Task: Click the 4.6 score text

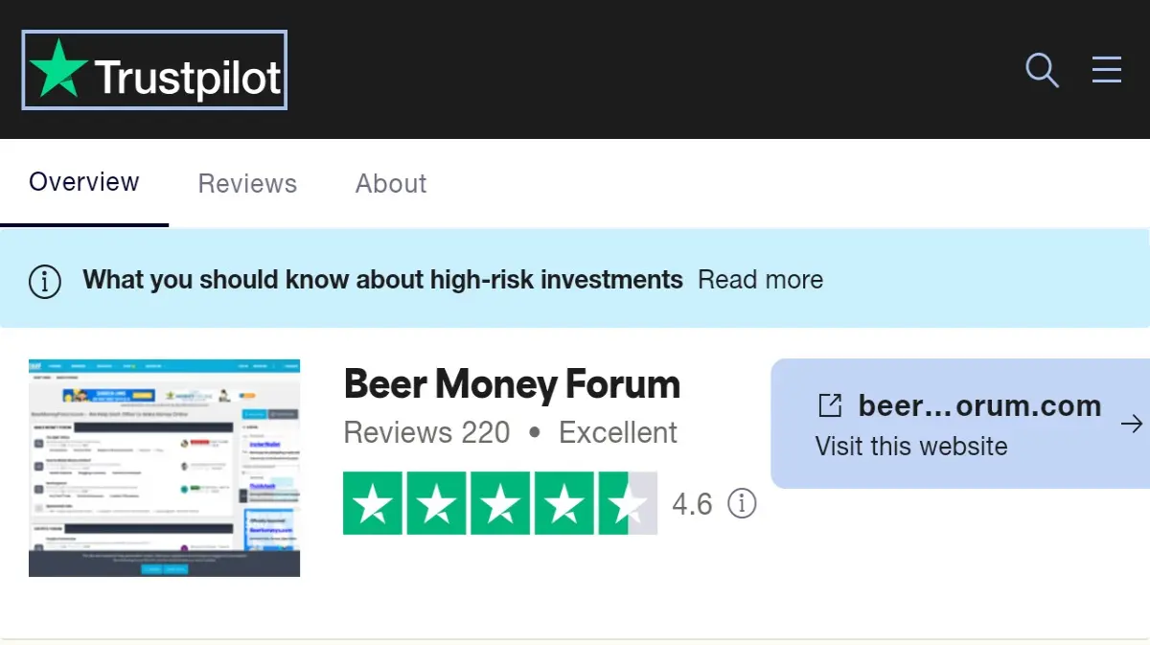Action: coord(692,504)
